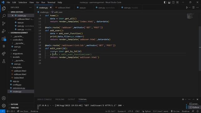The height and width of the screenshot is (113, 201).
Task: Expand the env1 folder
Action: [x=15, y=50]
